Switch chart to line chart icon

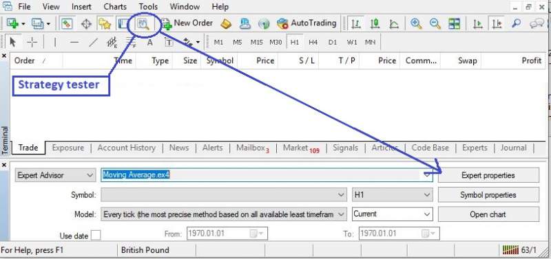[394, 24]
